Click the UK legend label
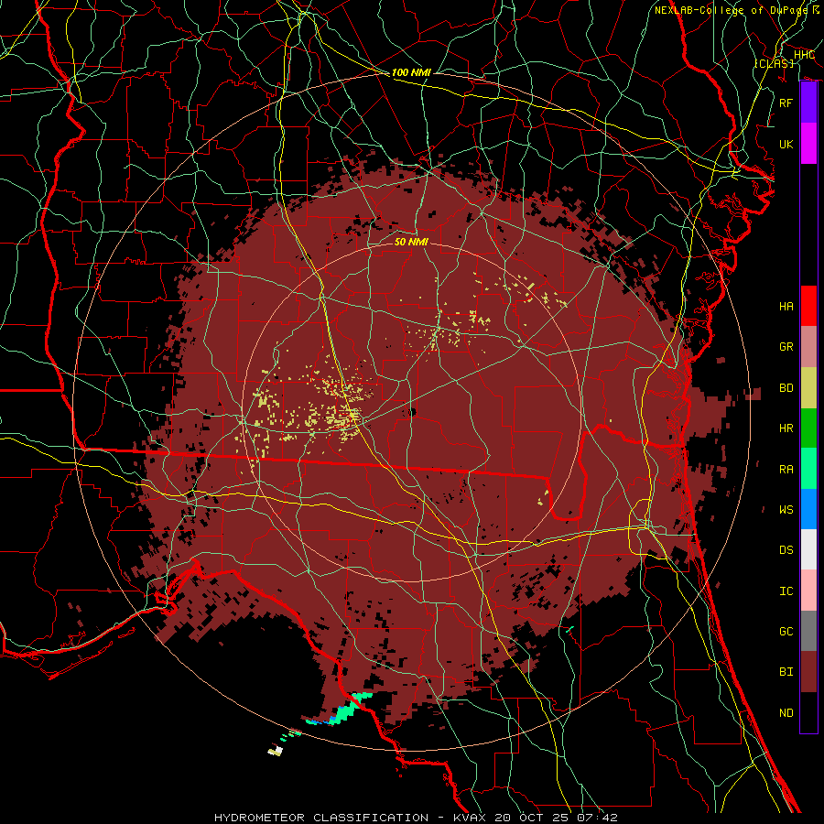824x824 pixels. click(x=786, y=144)
